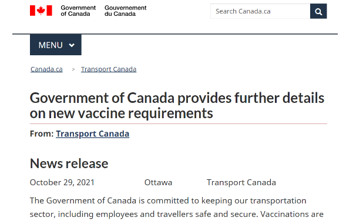
Task: Click the magnifying glass search button
Action: pyautogui.click(x=318, y=11)
